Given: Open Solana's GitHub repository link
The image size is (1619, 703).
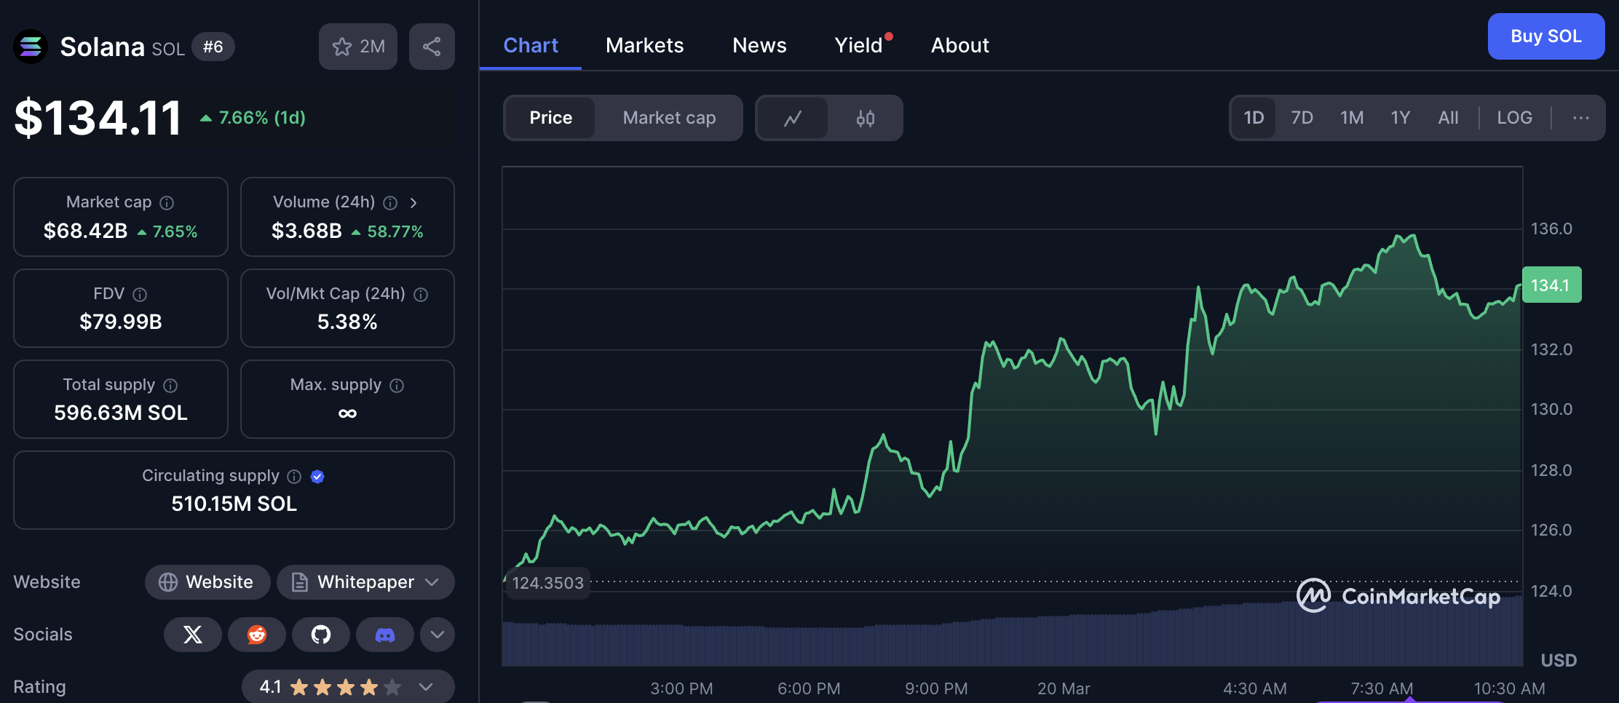Looking at the screenshot, I should coord(320,635).
